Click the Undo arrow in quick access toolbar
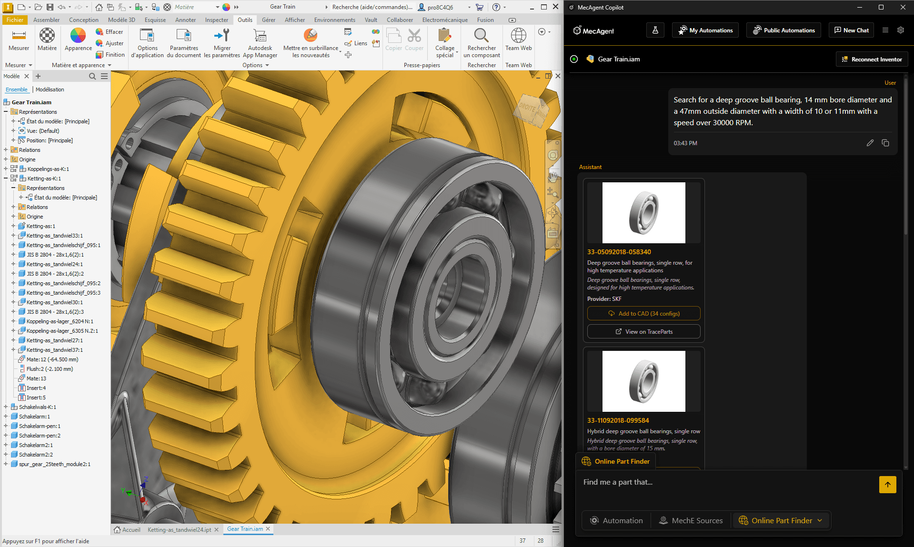This screenshot has height=547, width=914. pos(61,7)
